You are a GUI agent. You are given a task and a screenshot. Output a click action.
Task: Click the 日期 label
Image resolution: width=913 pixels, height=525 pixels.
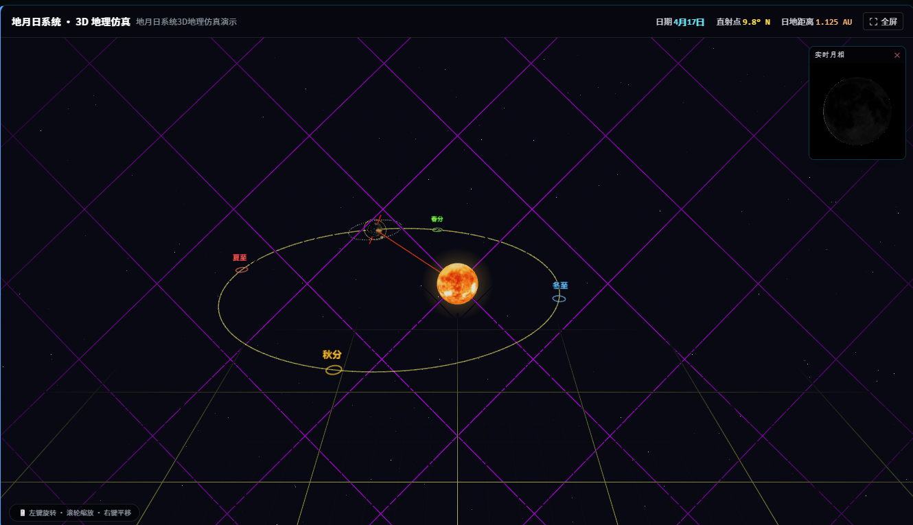[664, 22]
